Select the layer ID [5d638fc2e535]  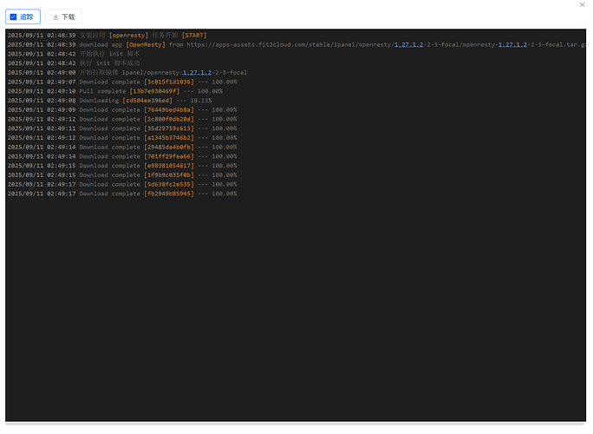pyautogui.click(x=169, y=184)
